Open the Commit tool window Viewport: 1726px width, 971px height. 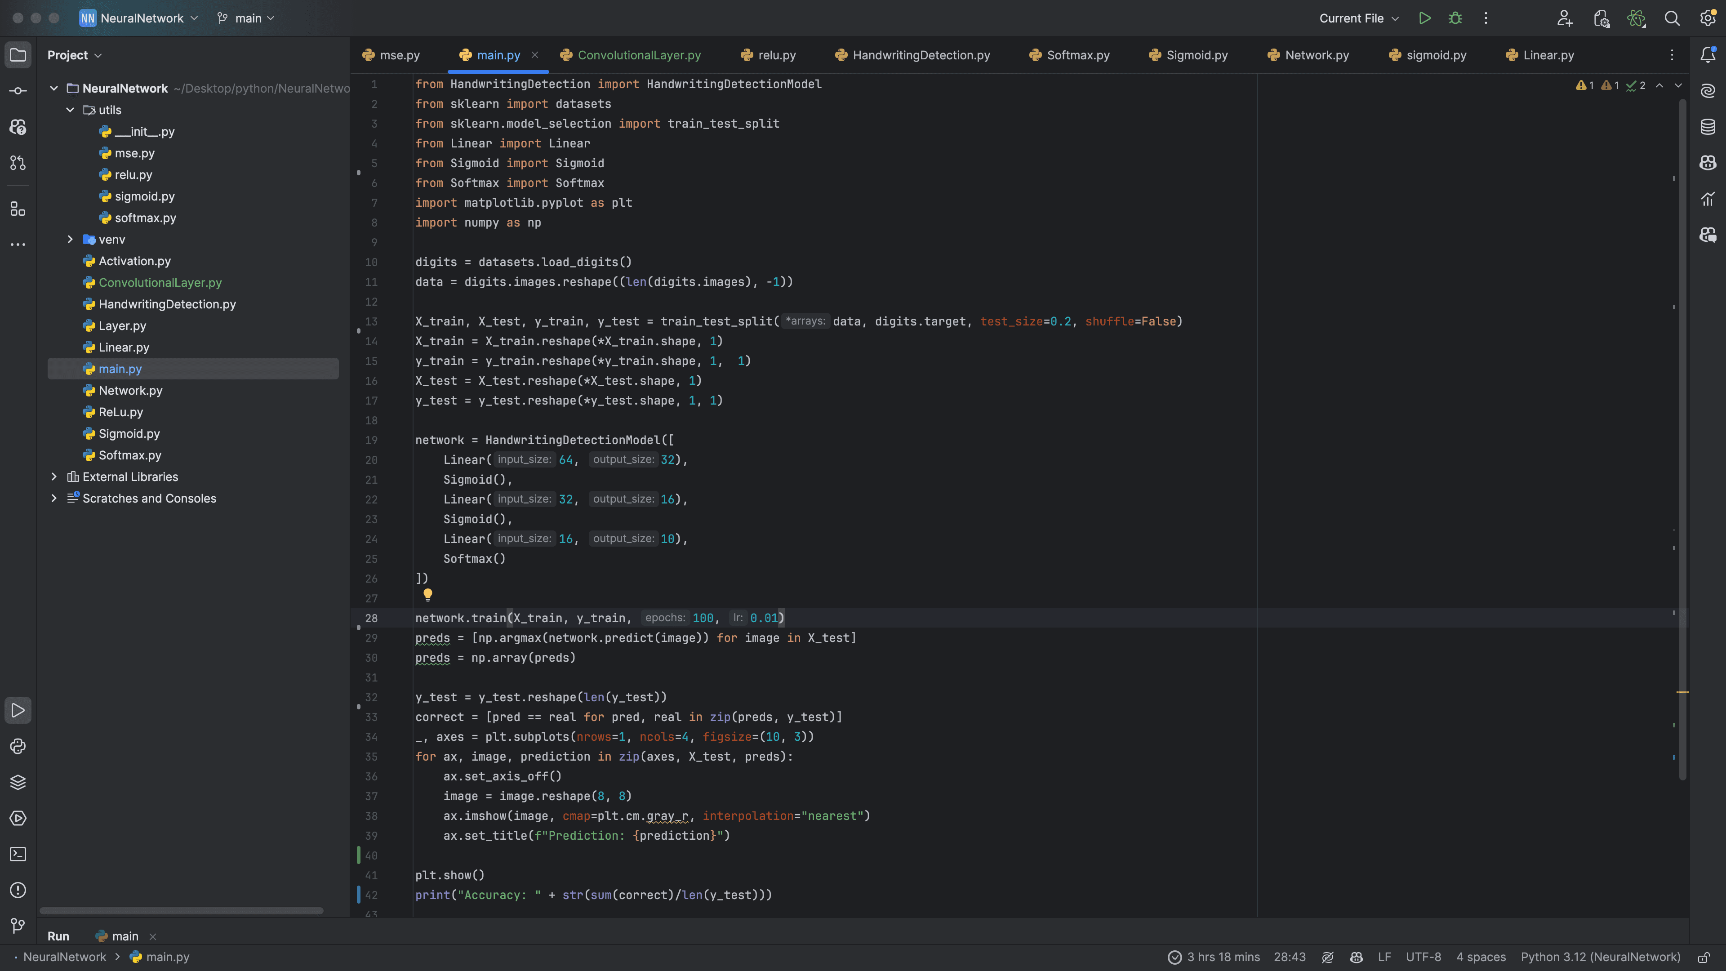tap(18, 90)
